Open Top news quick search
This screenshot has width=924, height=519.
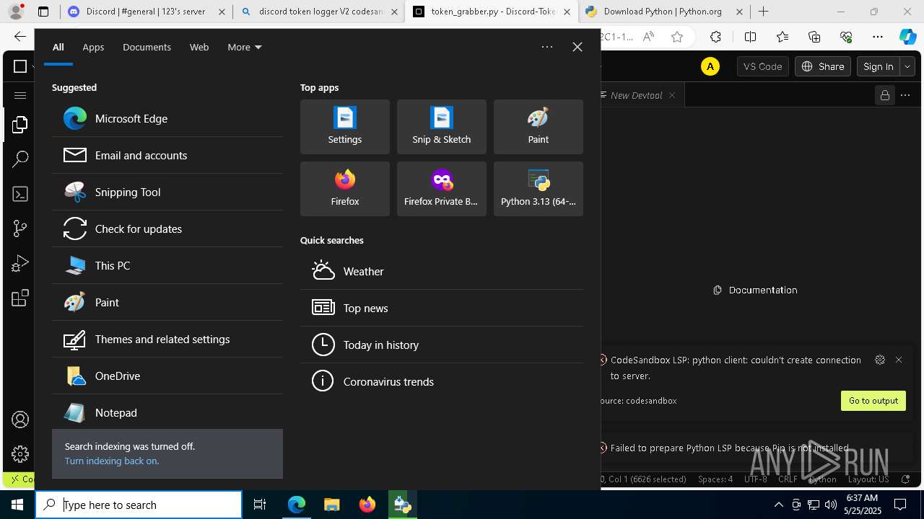442,308
